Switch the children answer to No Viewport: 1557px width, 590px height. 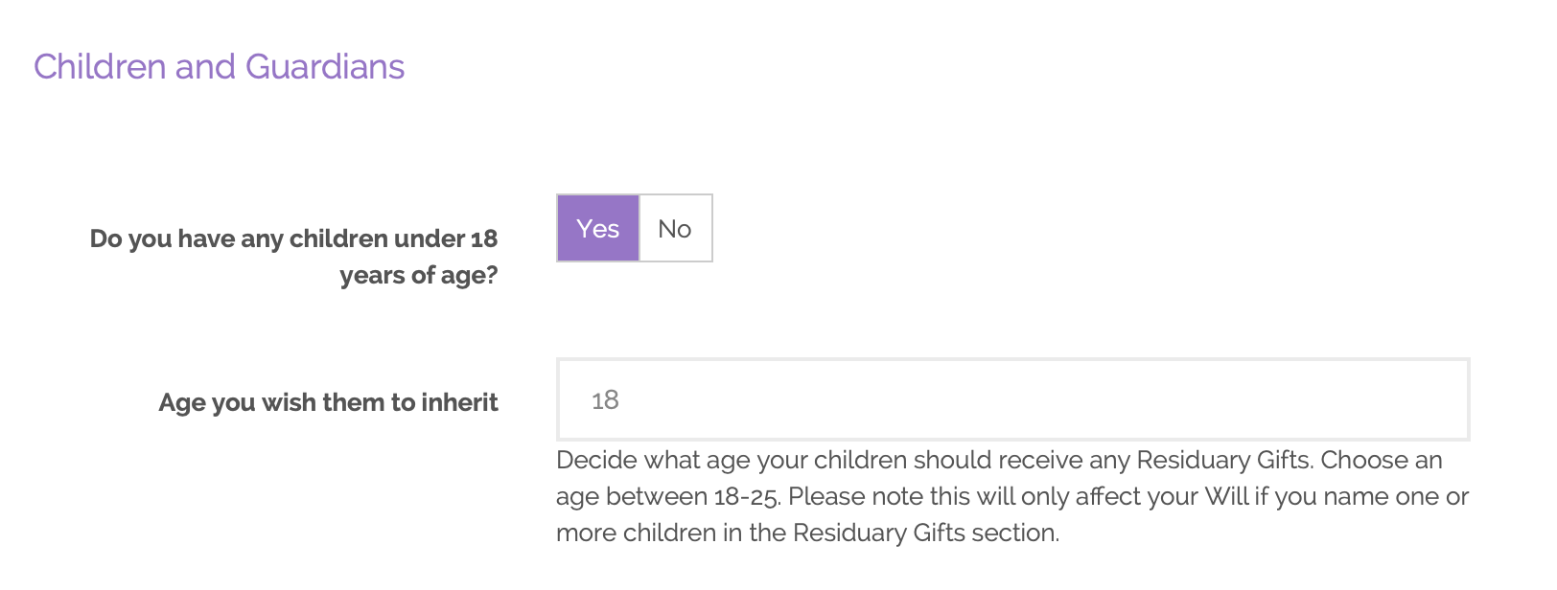pos(675,229)
